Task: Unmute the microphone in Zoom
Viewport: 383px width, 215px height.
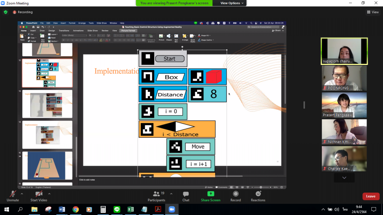Action: [x=13, y=194]
